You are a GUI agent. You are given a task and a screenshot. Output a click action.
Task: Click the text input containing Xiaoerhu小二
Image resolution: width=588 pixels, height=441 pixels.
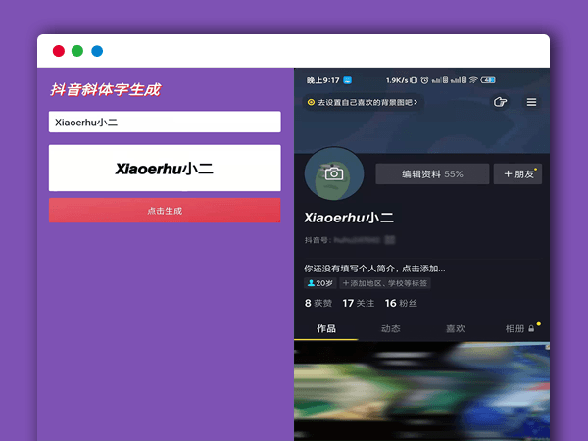[165, 122]
